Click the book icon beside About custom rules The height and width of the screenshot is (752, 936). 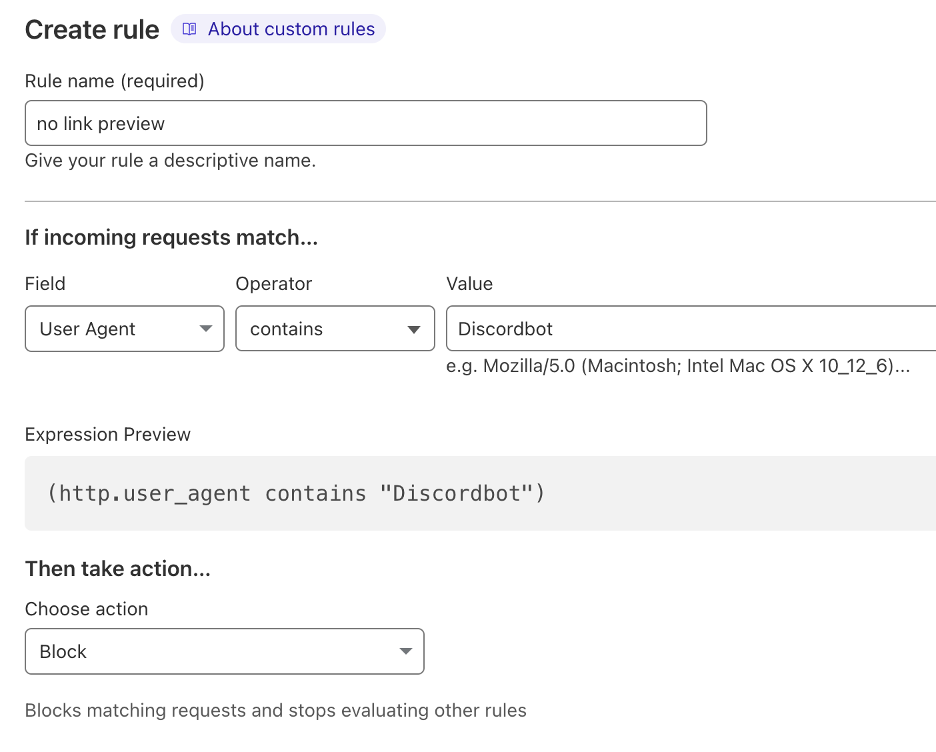[189, 29]
